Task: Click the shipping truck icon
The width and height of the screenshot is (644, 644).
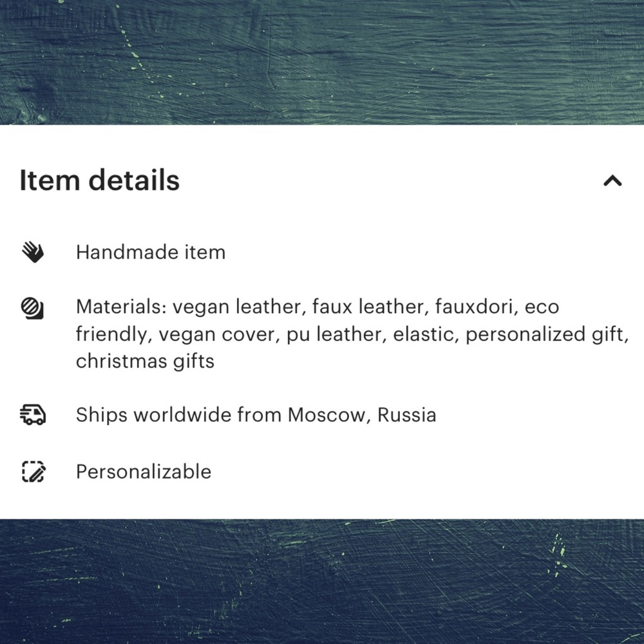Action: [32, 415]
